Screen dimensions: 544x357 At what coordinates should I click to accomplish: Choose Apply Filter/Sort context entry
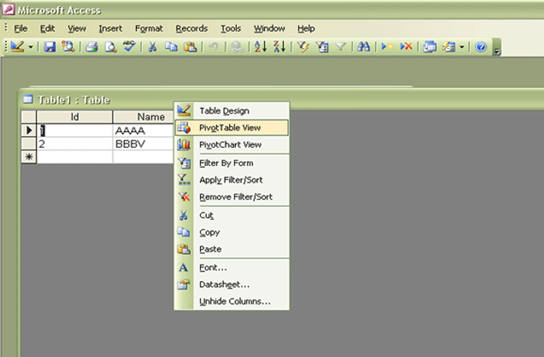point(232,180)
